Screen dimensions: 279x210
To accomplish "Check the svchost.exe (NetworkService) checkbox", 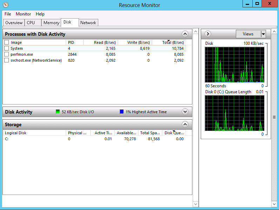I will tap(7, 60).
